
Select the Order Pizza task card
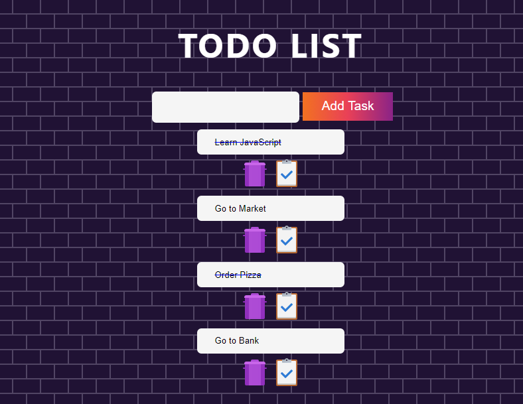pyautogui.click(x=271, y=275)
